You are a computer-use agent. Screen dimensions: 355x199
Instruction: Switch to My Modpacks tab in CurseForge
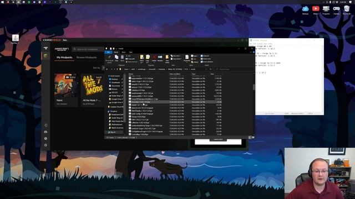[64, 57]
